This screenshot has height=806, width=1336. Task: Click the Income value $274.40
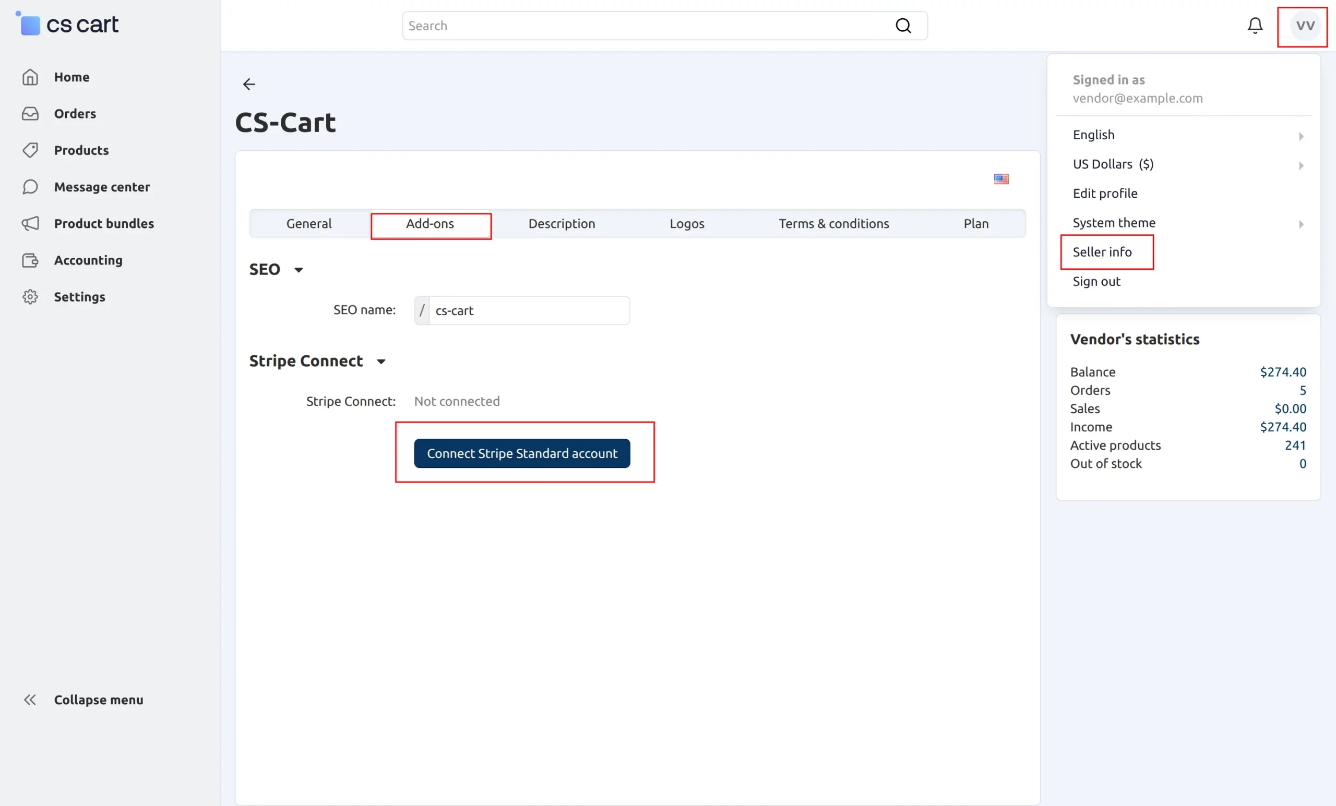1283,427
